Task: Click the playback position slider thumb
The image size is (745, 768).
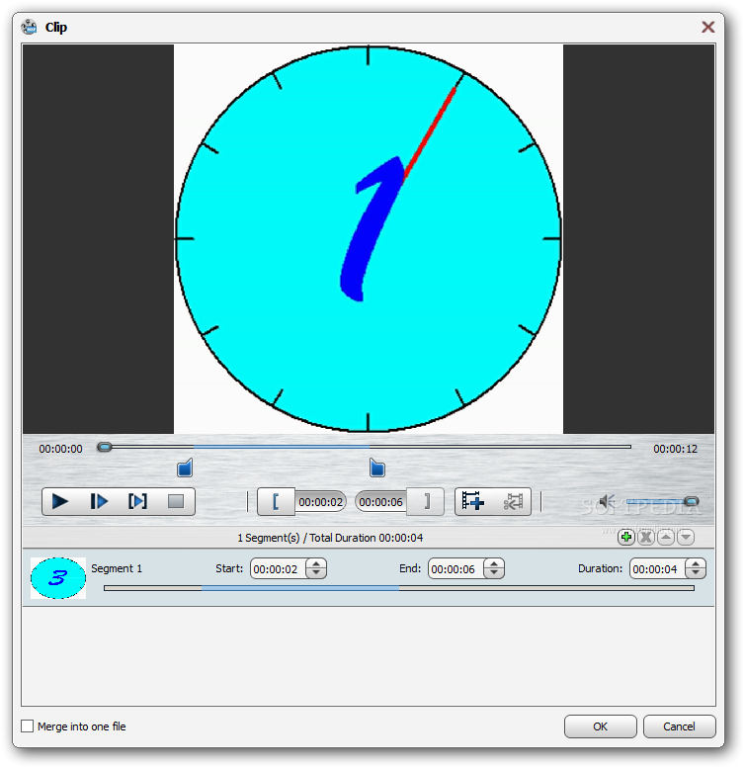Action: click(105, 447)
